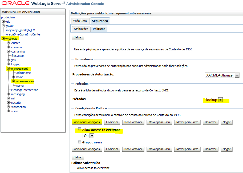243x173 pixels.
Task: Expand the cluster node
Action: click(x=8, y=43)
